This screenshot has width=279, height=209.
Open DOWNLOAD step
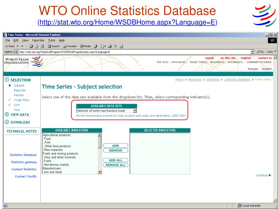(20, 122)
